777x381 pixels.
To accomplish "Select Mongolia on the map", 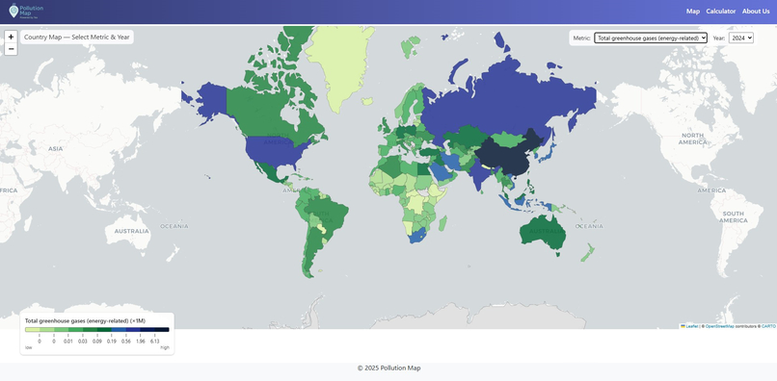I will pyautogui.click(x=508, y=139).
